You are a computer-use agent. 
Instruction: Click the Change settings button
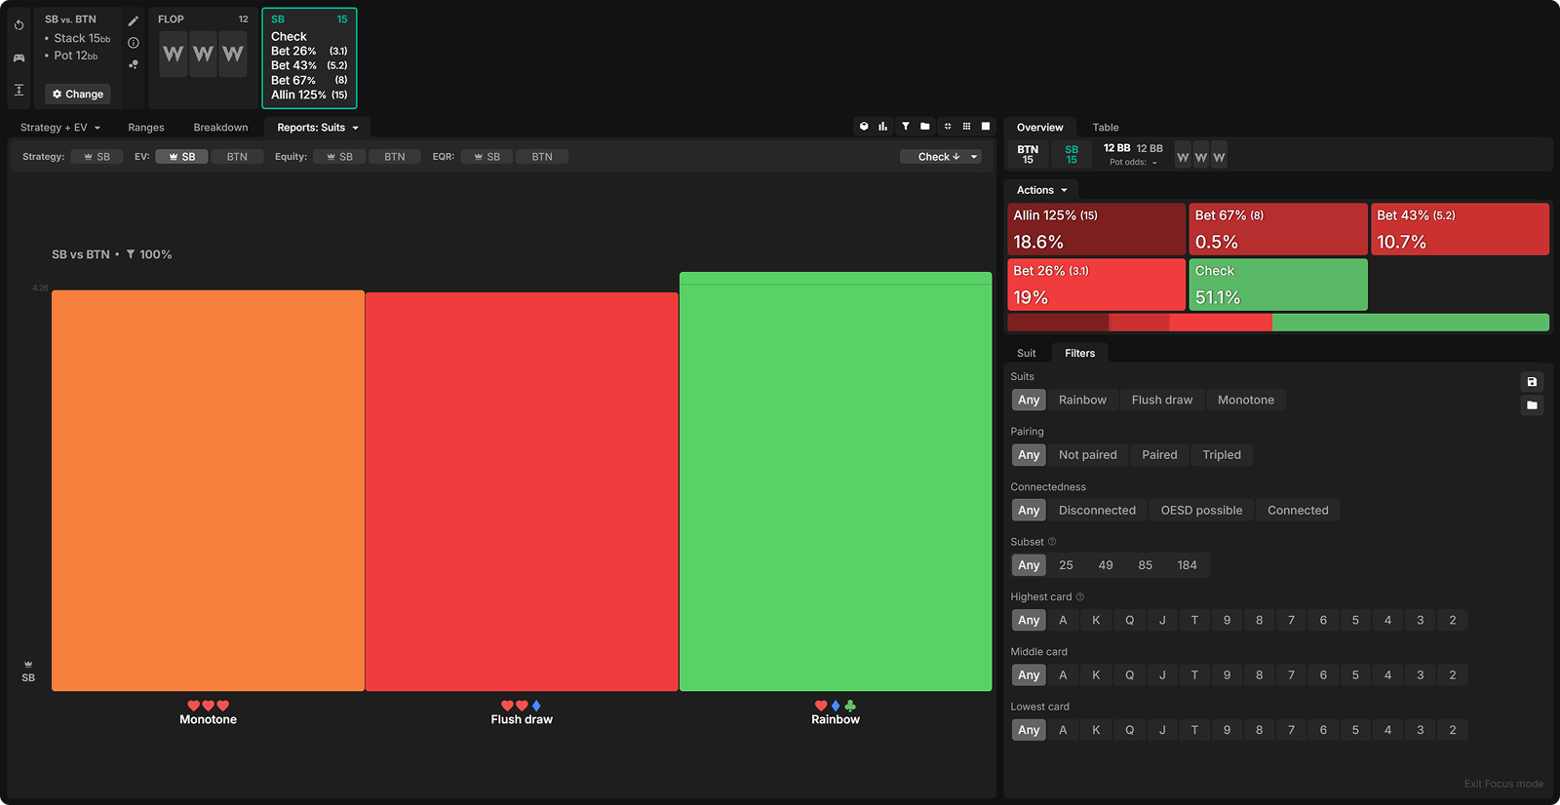[78, 95]
